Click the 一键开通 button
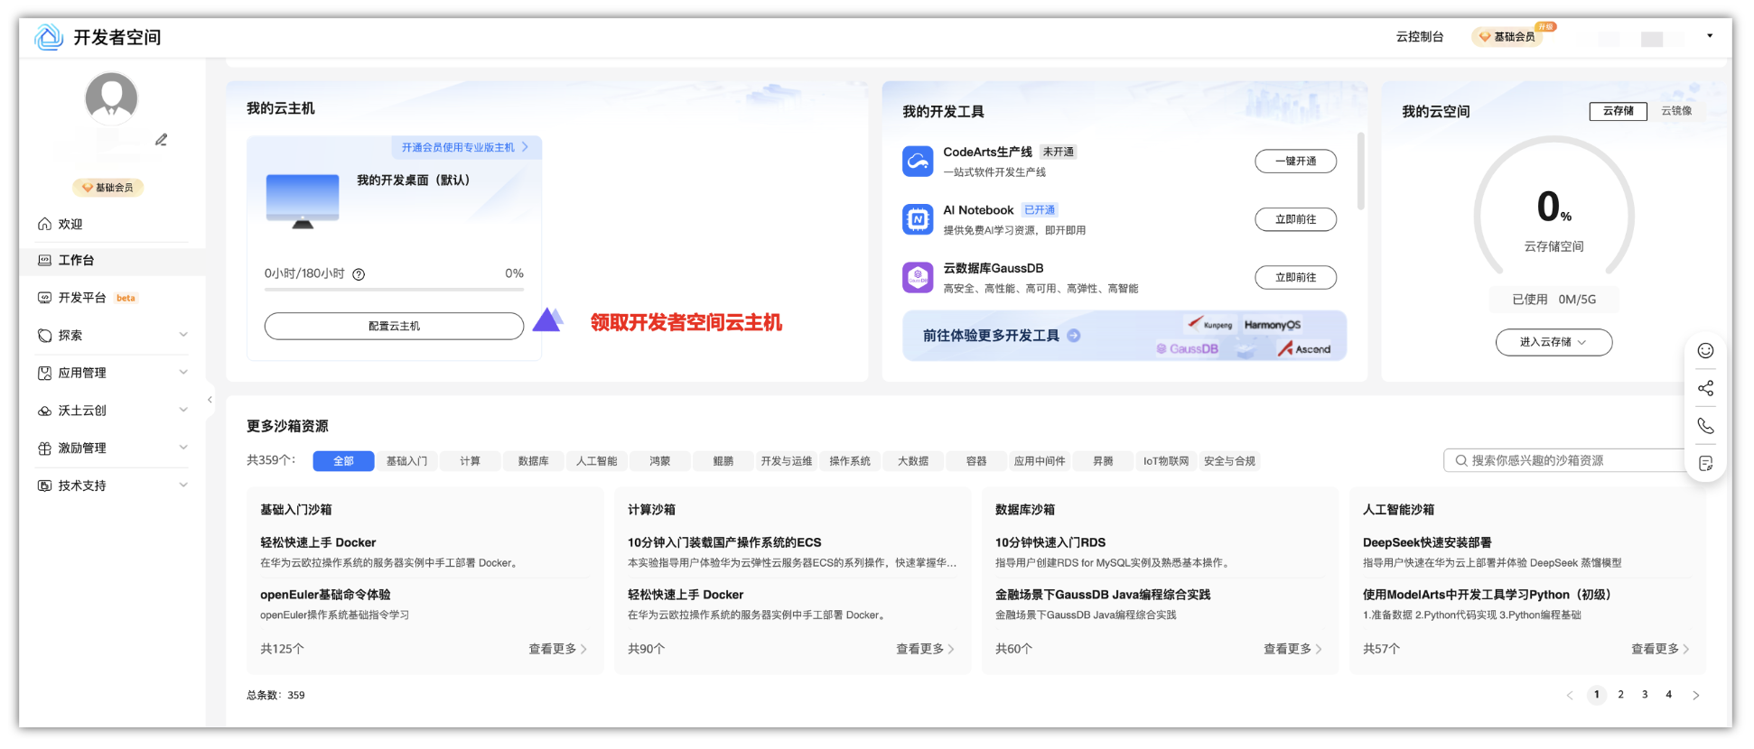 coord(1295,162)
